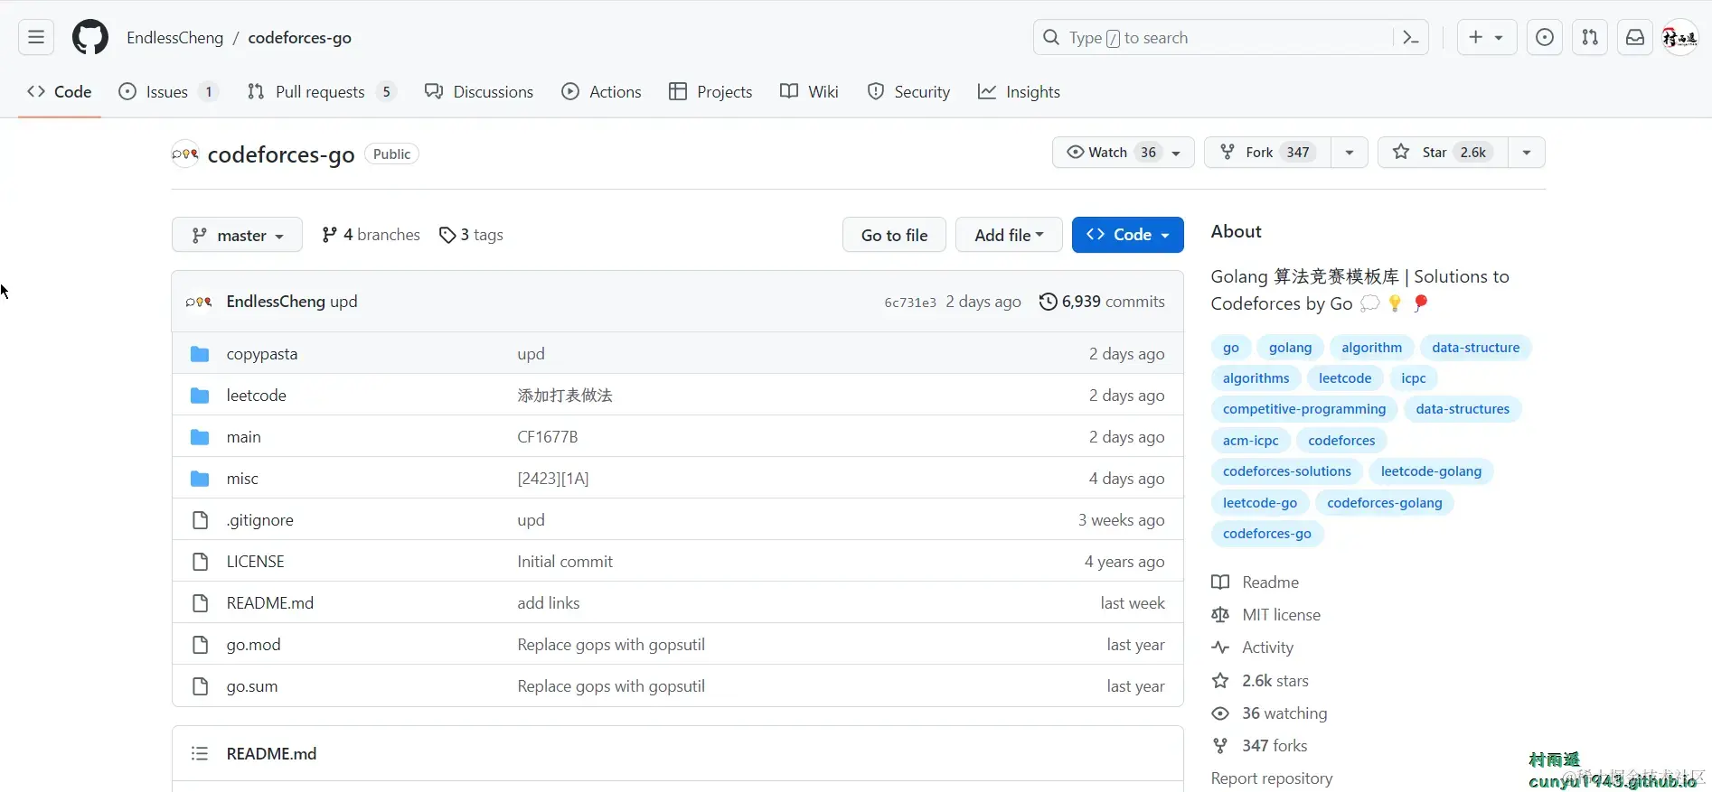Expand the Fork options dropdown arrow

1349,152
